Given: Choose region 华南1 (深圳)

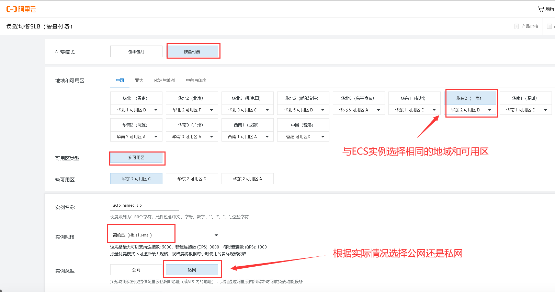Looking at the screenshot, I should click(526, 98).
